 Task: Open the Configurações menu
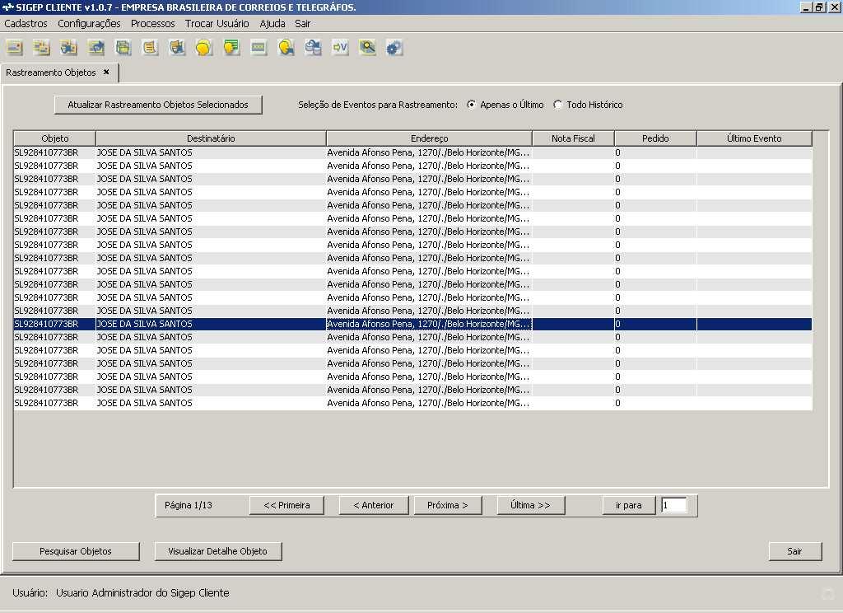click(88, 24)
